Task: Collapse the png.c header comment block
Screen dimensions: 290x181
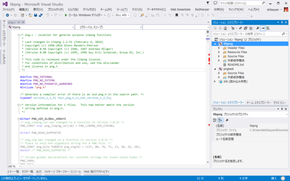Action: [18, 35]
